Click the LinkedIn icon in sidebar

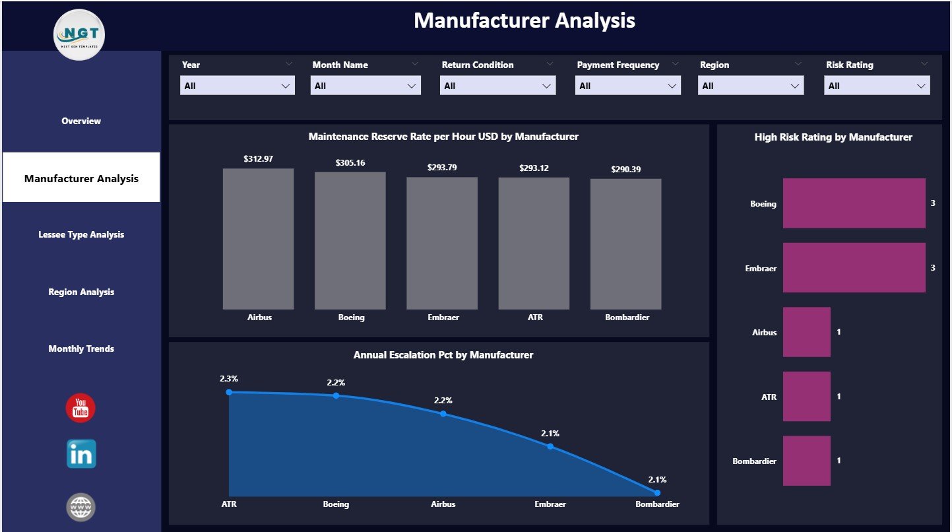click(80, 454)
